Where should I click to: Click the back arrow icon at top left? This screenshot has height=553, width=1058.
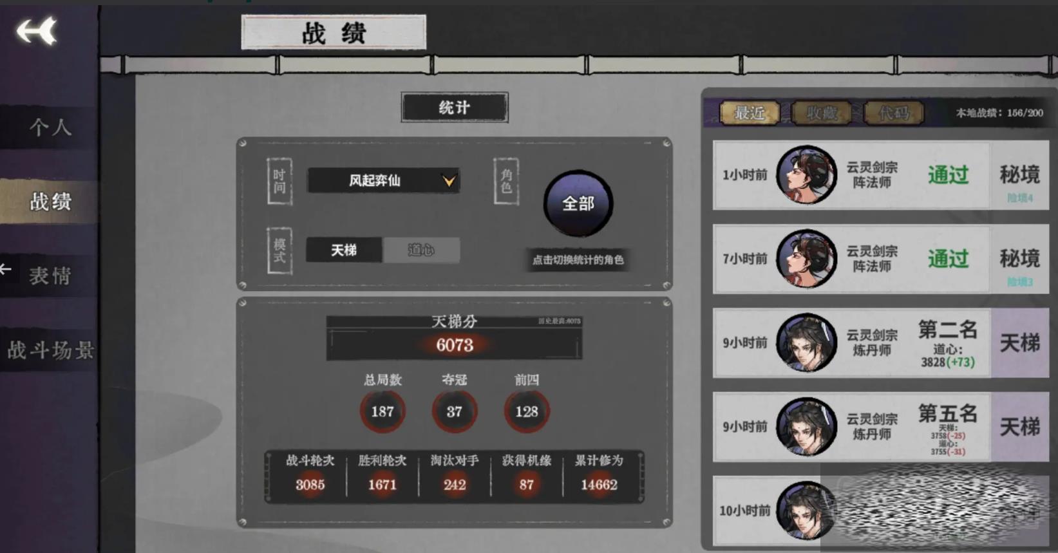click(x=37, y=31)
